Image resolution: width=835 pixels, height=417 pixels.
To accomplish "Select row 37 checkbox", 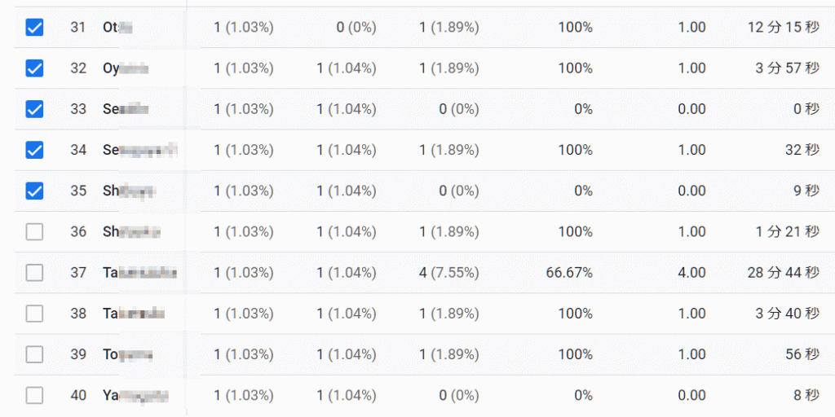I will [34, 273].
